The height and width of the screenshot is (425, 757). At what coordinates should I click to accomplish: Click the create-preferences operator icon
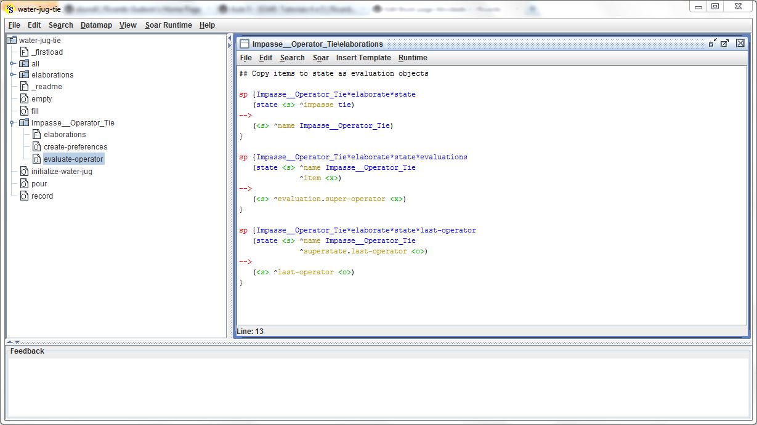point(36,147)
